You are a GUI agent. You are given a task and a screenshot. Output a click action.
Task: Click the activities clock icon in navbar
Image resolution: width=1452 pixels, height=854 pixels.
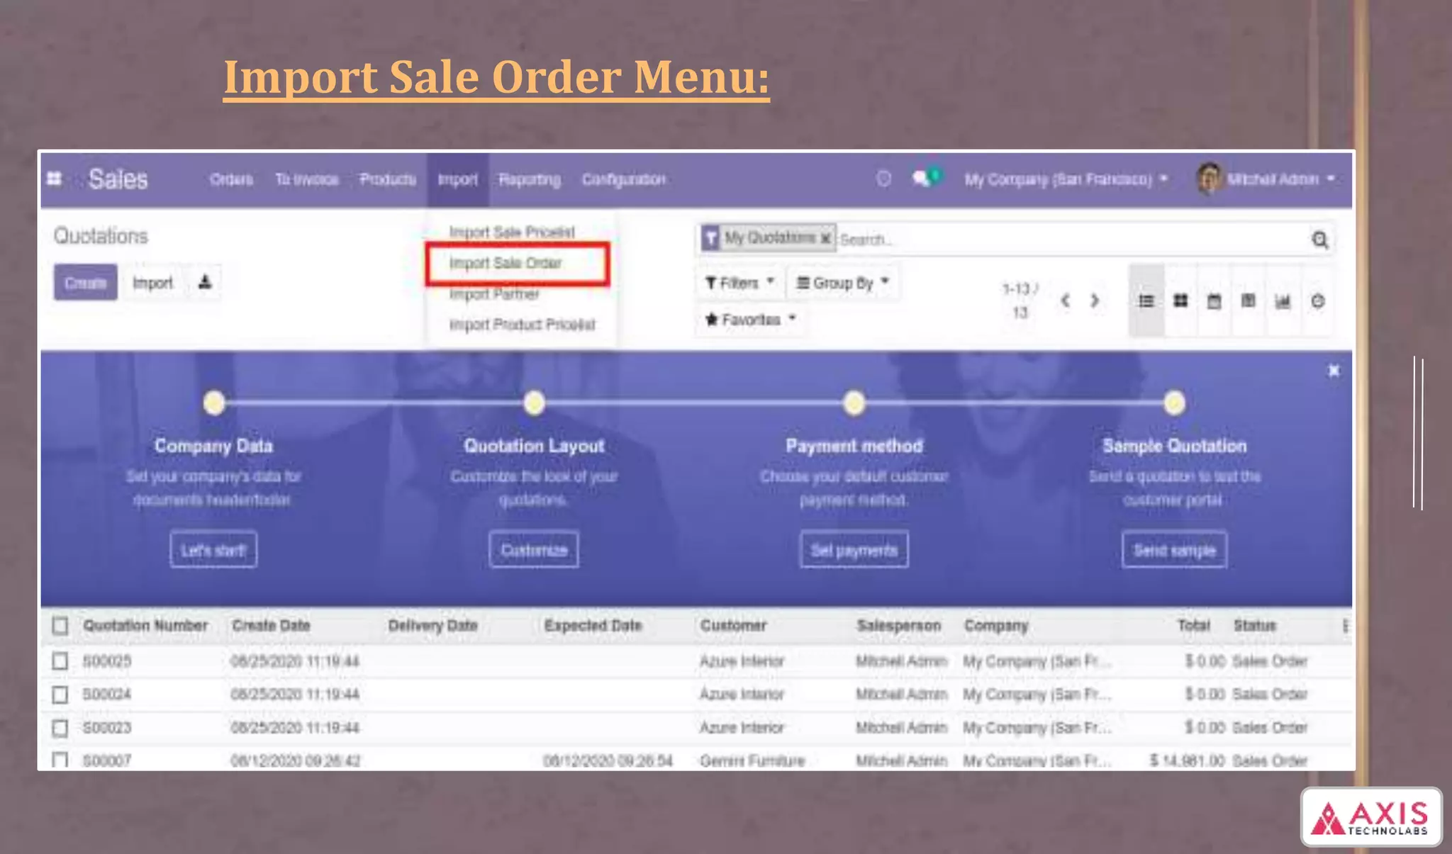point(883,179)
